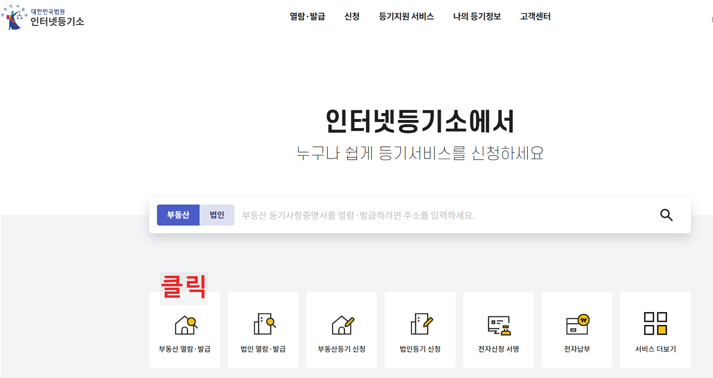Switch search mode to 법인
The height and width of the screenshot is (378, 713).
(x=217, y=215)
